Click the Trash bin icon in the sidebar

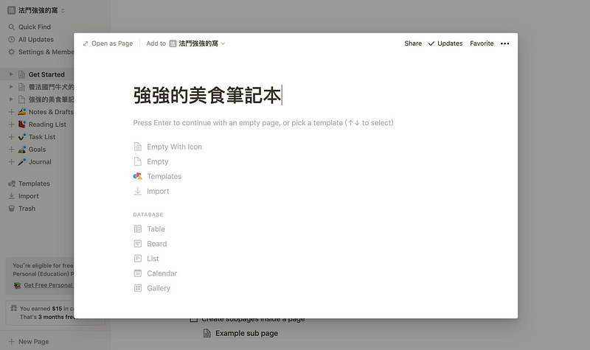12,209
